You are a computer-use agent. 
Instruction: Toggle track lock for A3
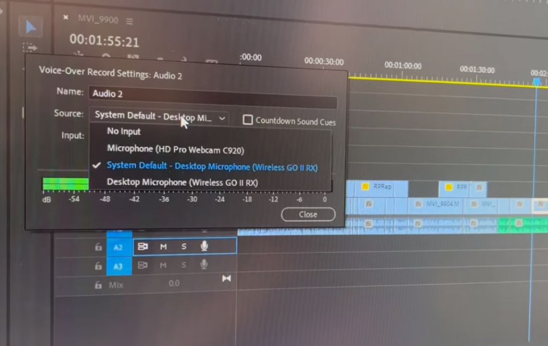coord(98,266)
